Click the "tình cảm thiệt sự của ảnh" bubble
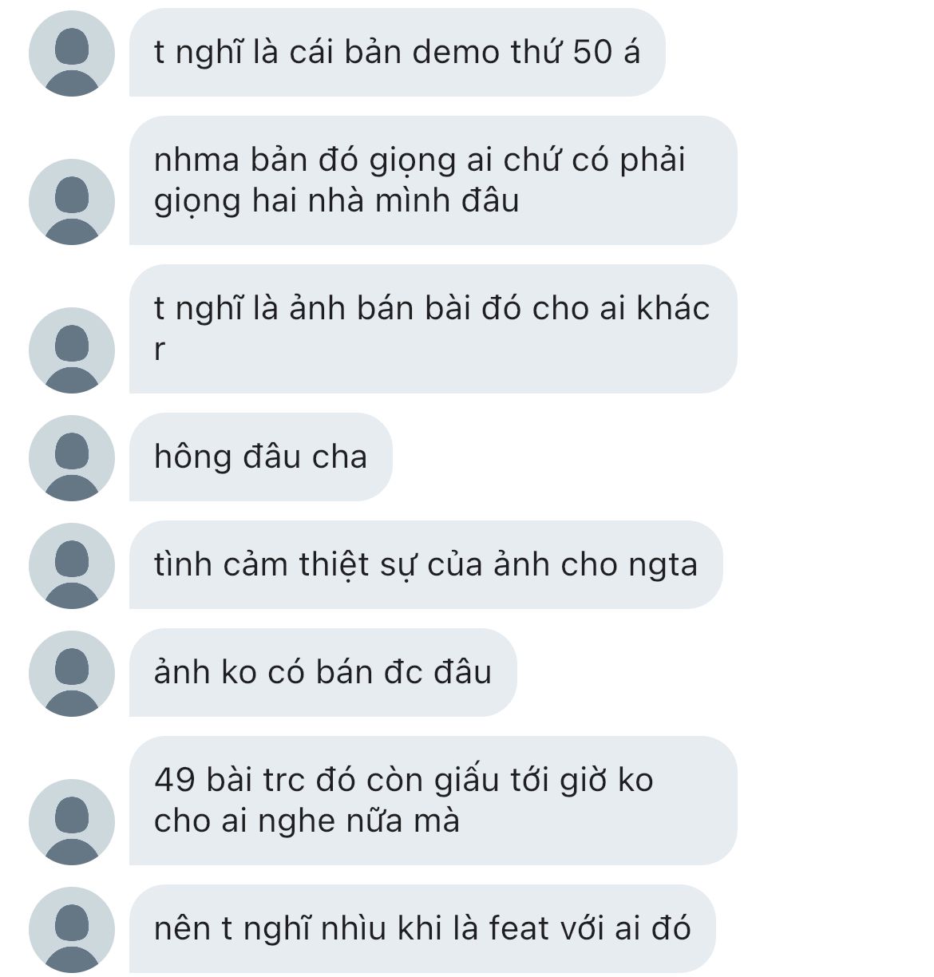This screenshot has height=977, width=934. click(425, 565)
